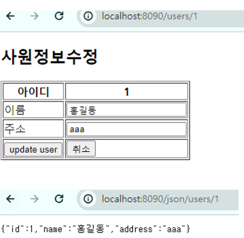Click the 이름 input field containing 홍길동
The height and width of the screenshot is (238, 244).
126,110
